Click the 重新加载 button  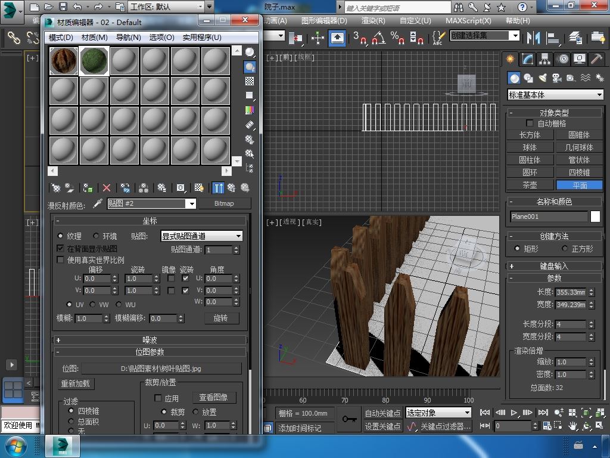point(76,383)
